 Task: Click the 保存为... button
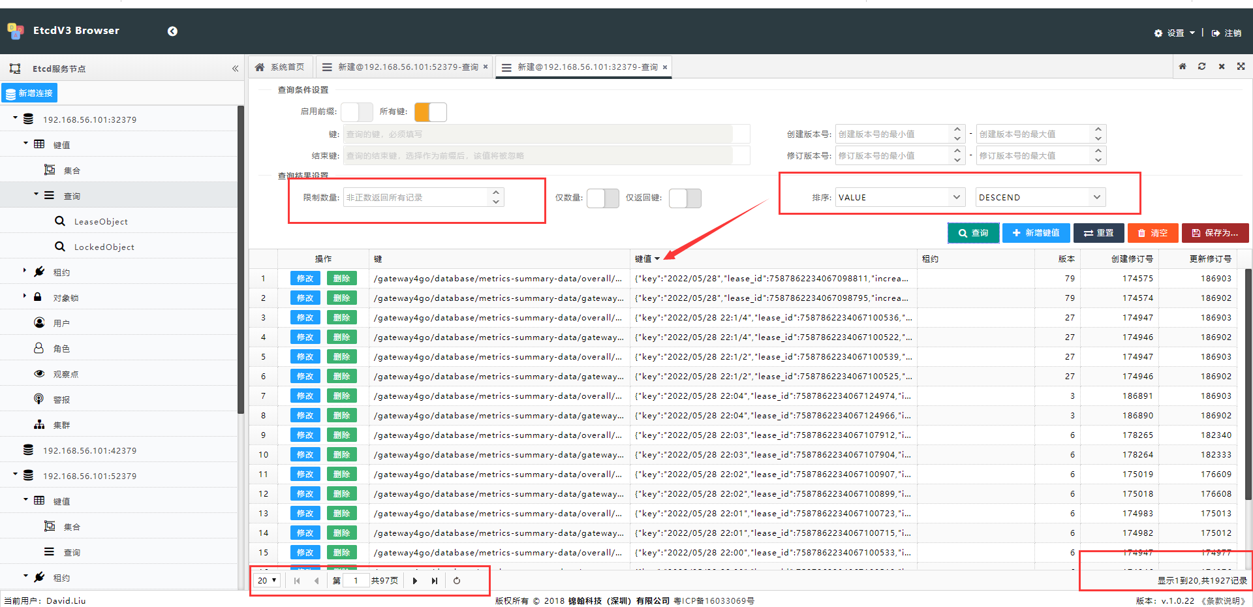1215,233
